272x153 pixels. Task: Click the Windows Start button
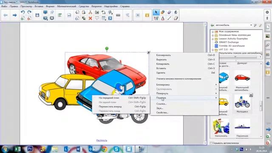[5, 149]
